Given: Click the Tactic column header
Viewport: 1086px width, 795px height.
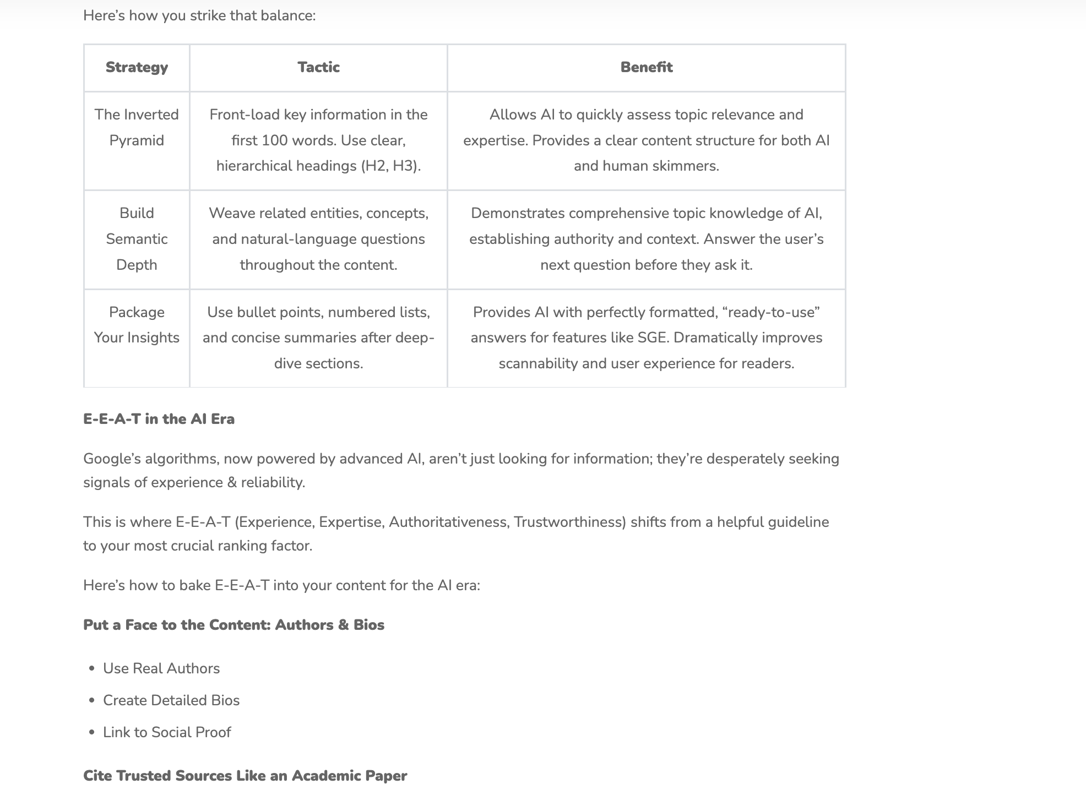Looking at the screenshot, I should point(318,67).
